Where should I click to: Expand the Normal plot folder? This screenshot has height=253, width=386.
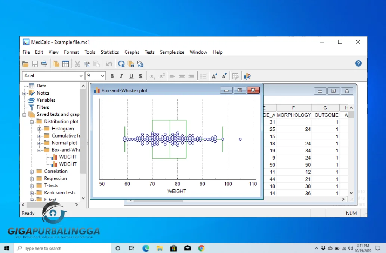point(39,143)
